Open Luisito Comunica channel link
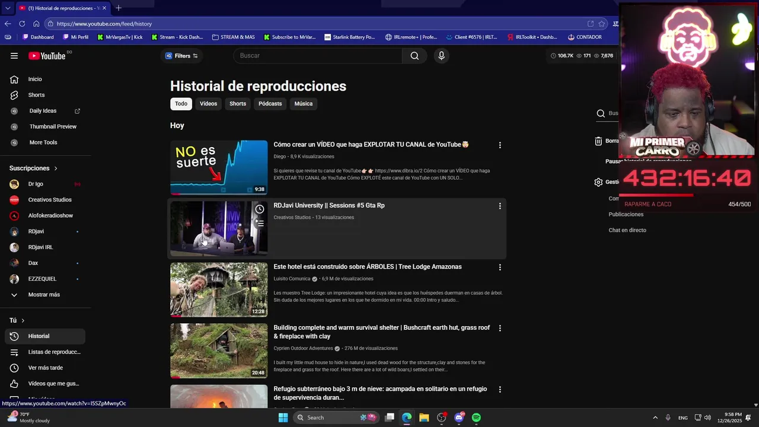Image resolution: width=759 pixels, height=427 pixels. (292, 279)
